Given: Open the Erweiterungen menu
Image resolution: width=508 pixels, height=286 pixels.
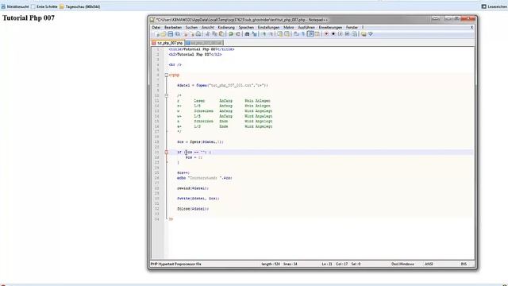Looking at the screenshot, I should 330,28.
